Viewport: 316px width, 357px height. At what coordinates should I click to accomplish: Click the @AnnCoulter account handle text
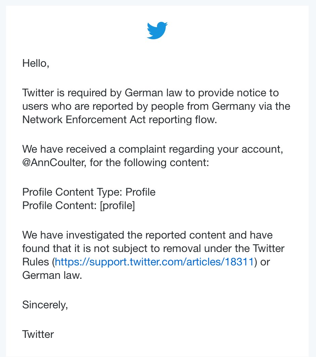click(x=54, y=162)
